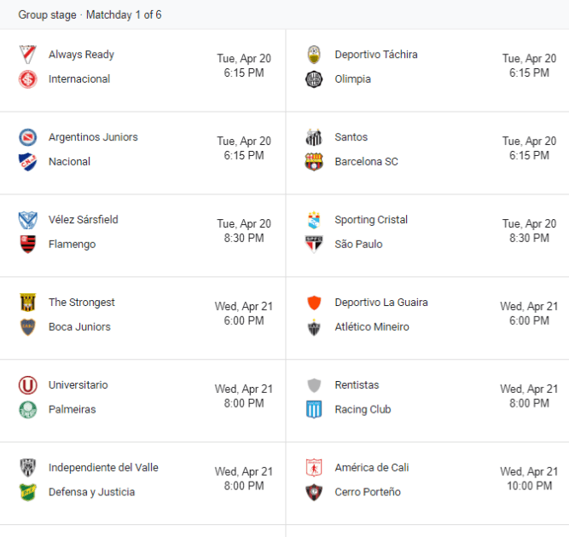Open Vélez Sársfield vs Flamengo match time

244,238
